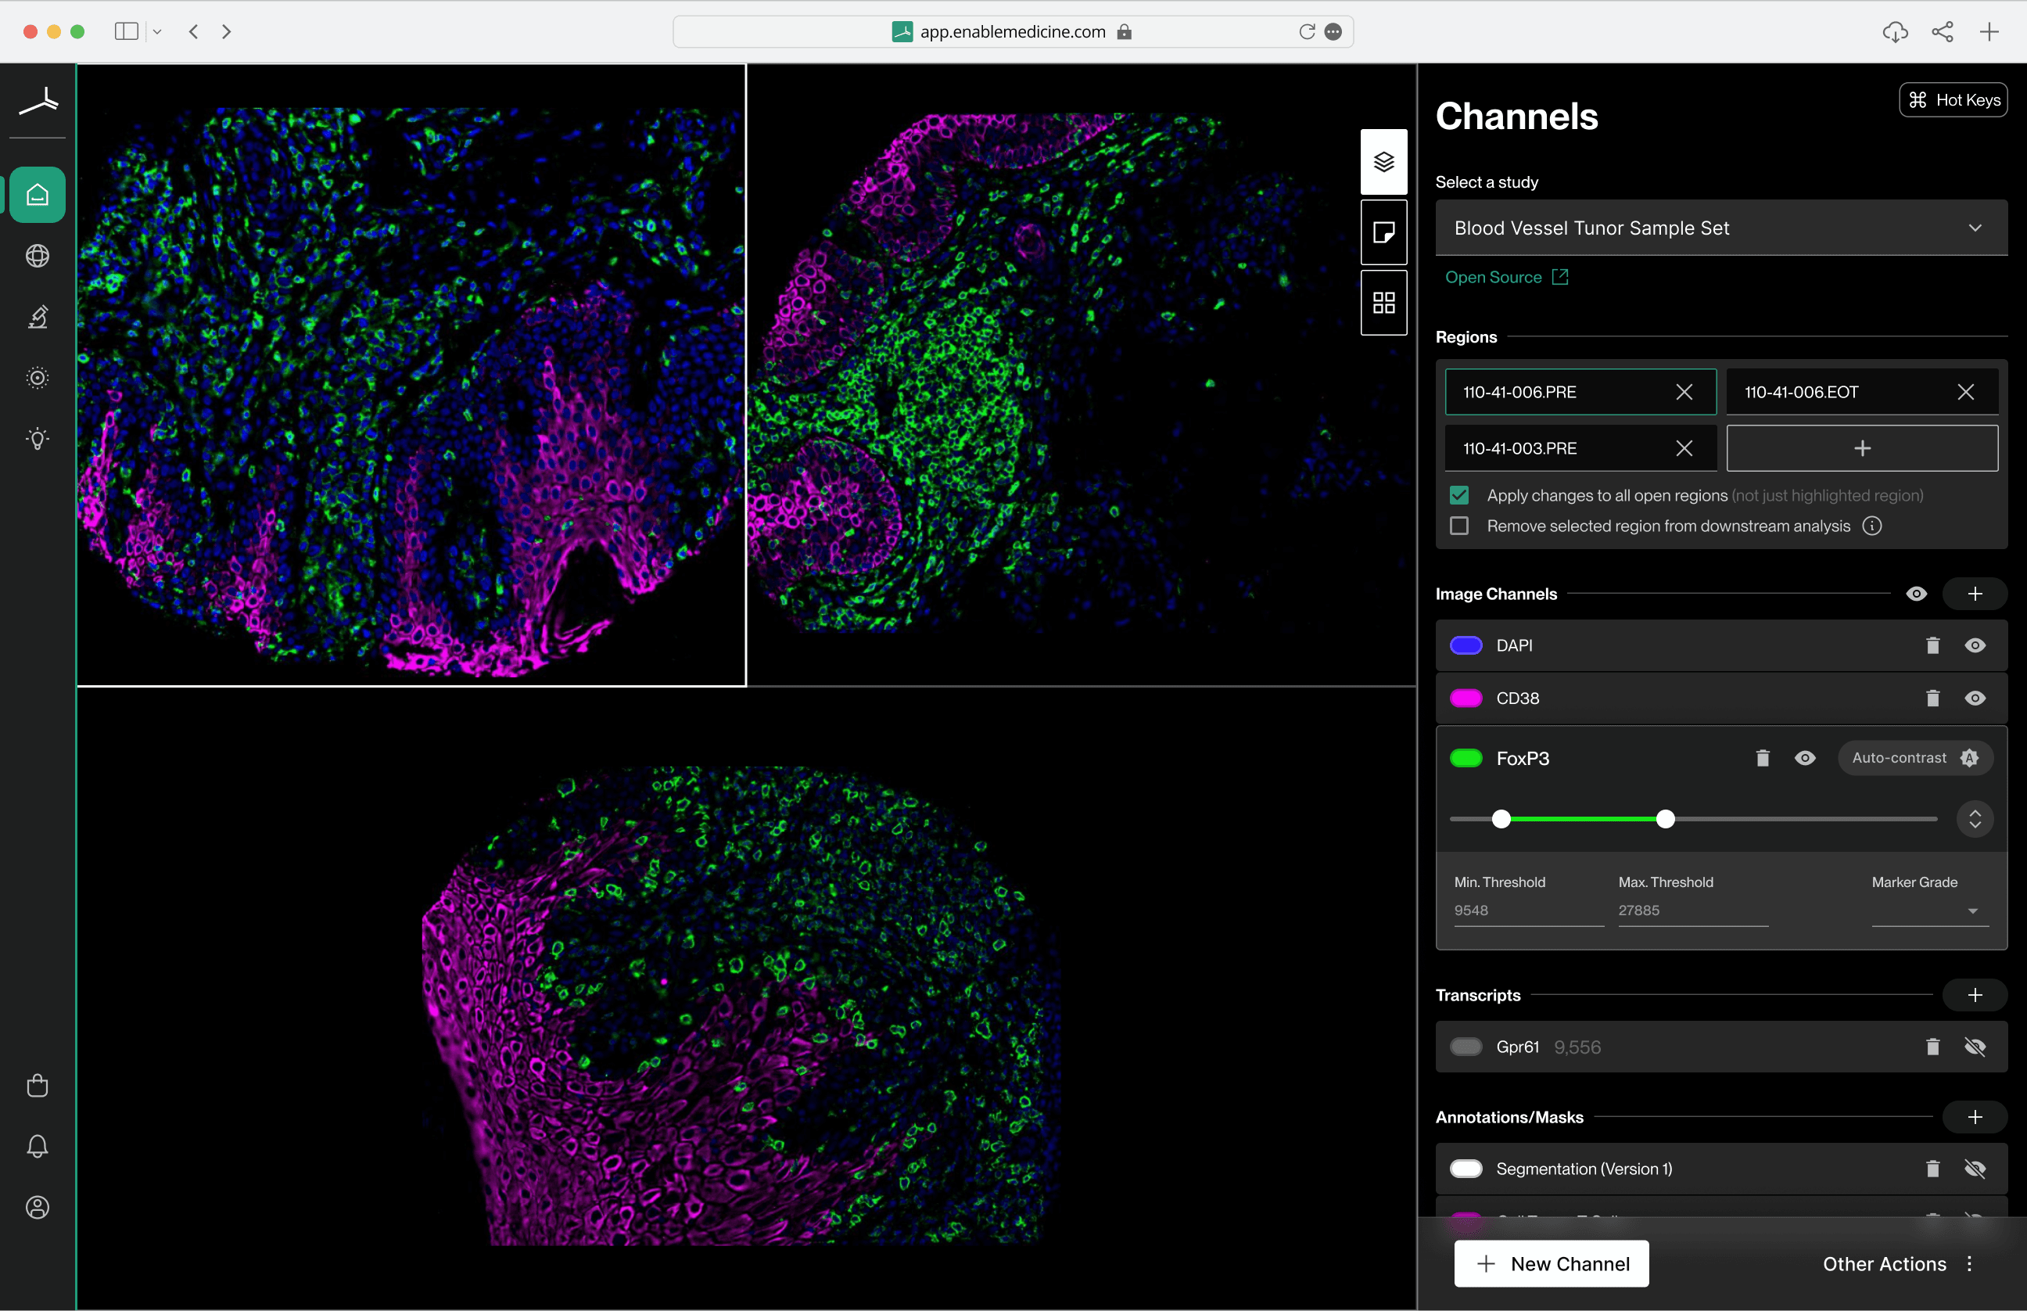2027x1311 pixels.
Task: Open the Hot Keys button
Action: [1953, 100]
